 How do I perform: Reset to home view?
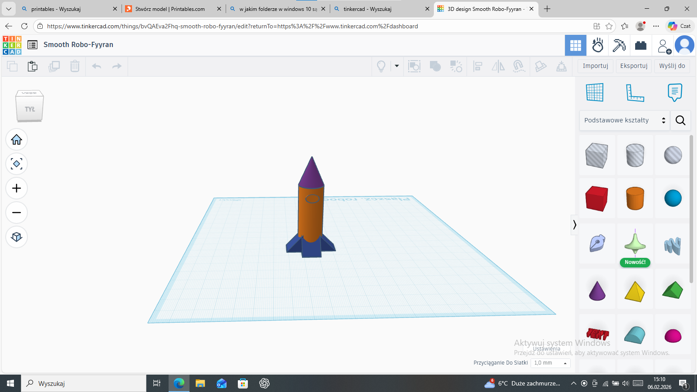tap(17, 140)
